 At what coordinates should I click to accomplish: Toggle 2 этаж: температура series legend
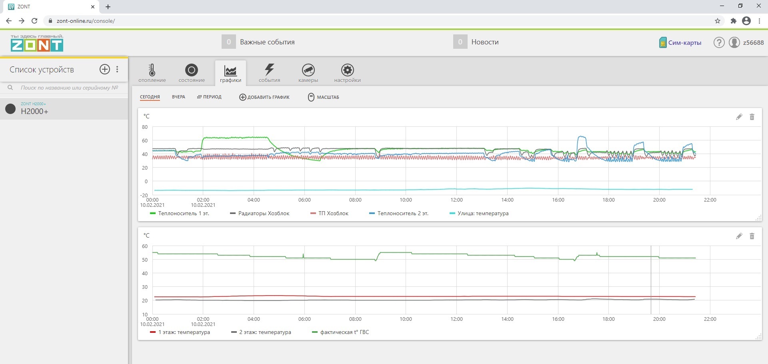coord(261,332)
